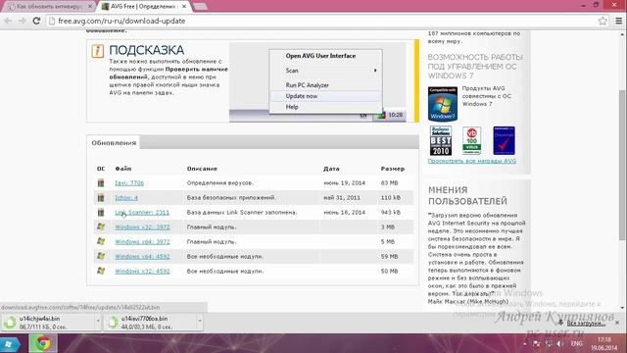
Task: Click the archive icon in Ichjw row
Action: 101,198
